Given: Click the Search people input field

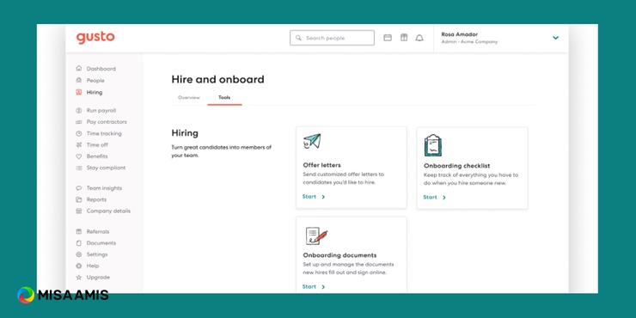Looking at the screenshot, I should (x=332, y=38).
